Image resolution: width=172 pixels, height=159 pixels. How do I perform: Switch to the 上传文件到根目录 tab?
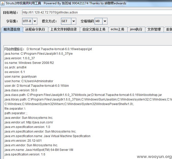point(64,30)
